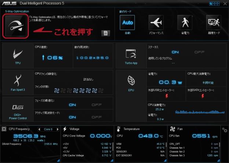Click the 3506.3 MHz frequency readout
This screenshot has width=229, height=163.
(29, 136)
